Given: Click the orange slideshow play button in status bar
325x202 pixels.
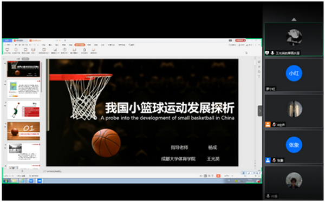Looking at the screenshot, I should (x=218, y=176).
